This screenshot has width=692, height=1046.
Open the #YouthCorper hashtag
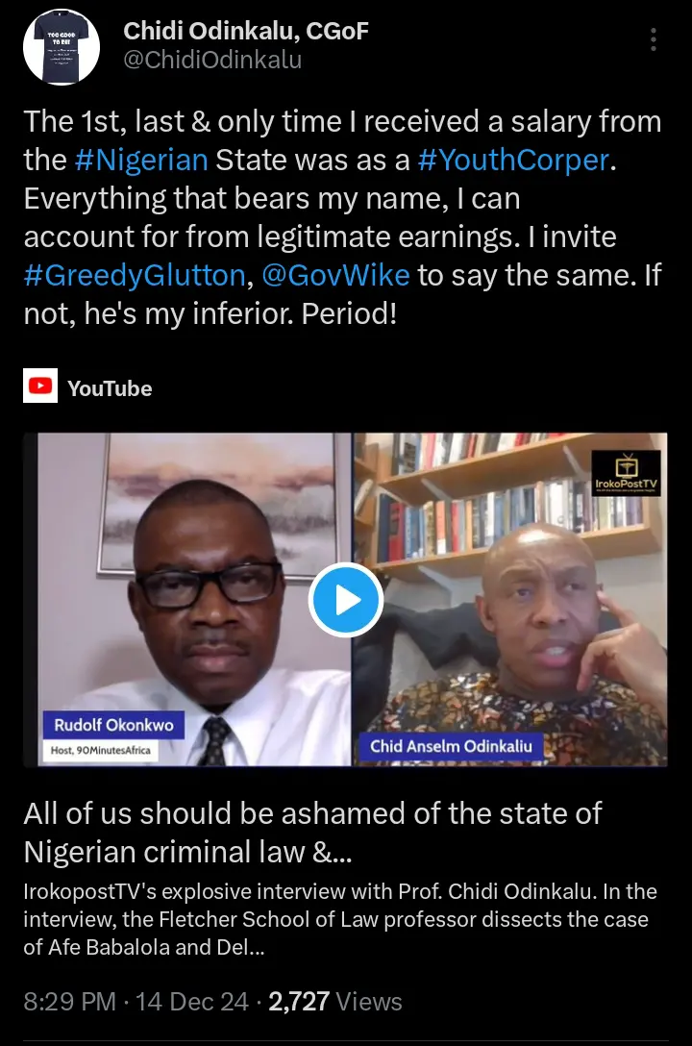point(513,161)
